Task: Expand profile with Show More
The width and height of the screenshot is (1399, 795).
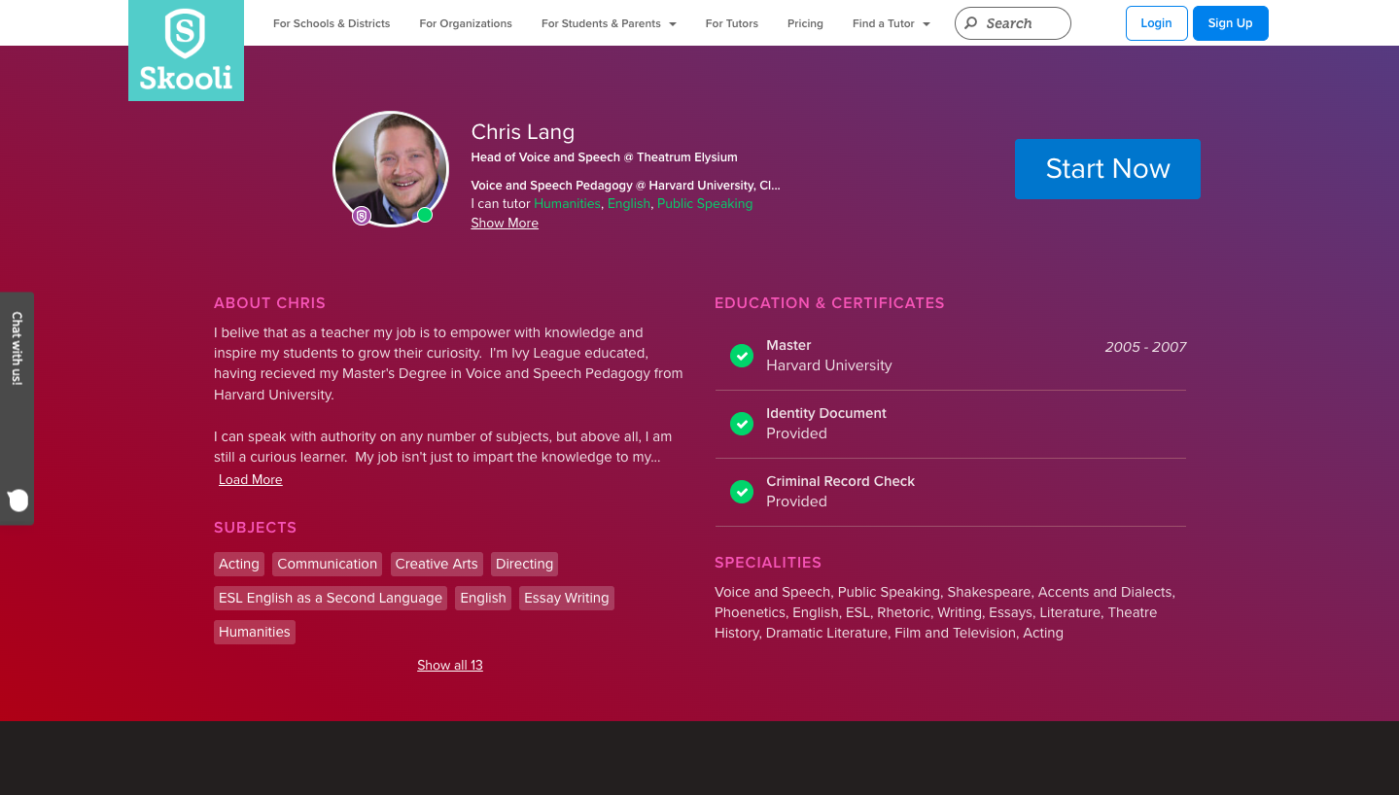Action: click(x=505, y=224)
